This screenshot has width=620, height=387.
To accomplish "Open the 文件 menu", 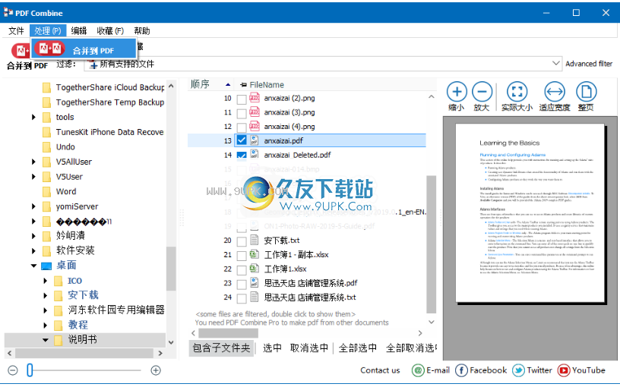I will (16, 31).
